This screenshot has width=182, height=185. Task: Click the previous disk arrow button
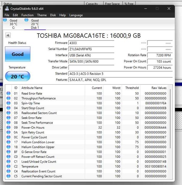(8, 35)
